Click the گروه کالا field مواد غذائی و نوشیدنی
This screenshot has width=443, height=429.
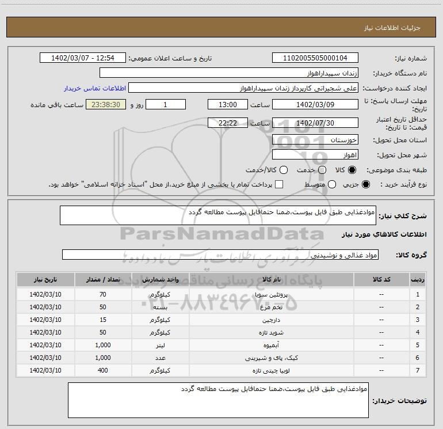pos(220,255)
